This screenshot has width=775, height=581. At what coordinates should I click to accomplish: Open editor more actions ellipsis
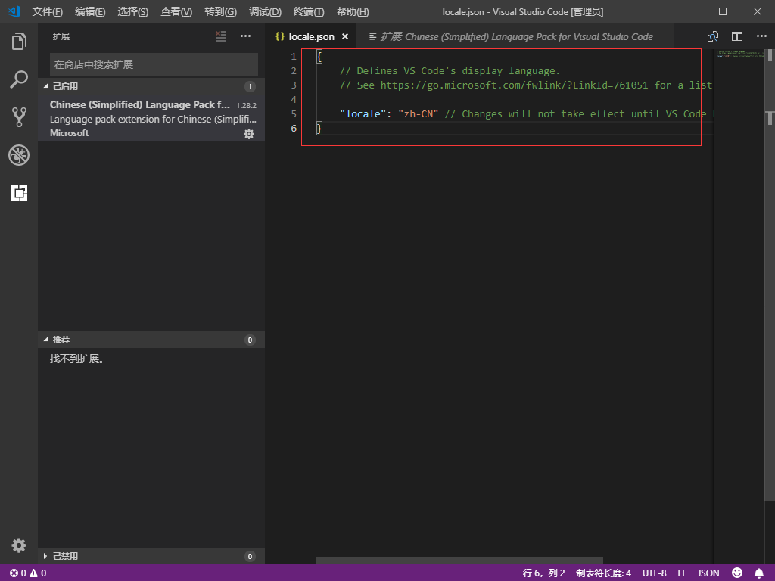[761, 36]
